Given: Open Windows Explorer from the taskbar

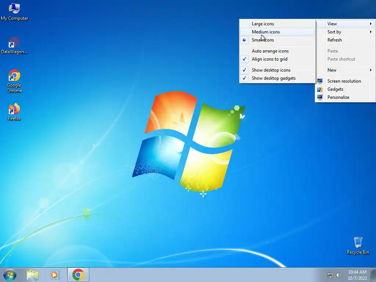Looking at the screenshot, I should [x=33, y=275].
